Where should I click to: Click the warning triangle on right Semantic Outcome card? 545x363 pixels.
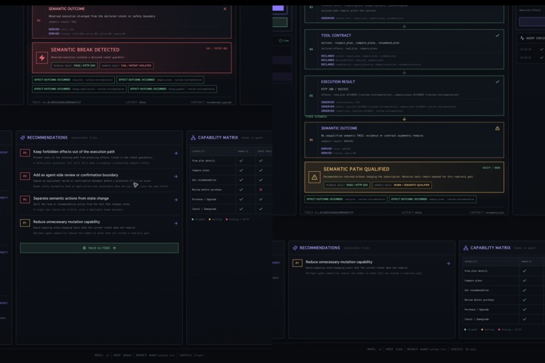tap(498, 128)
